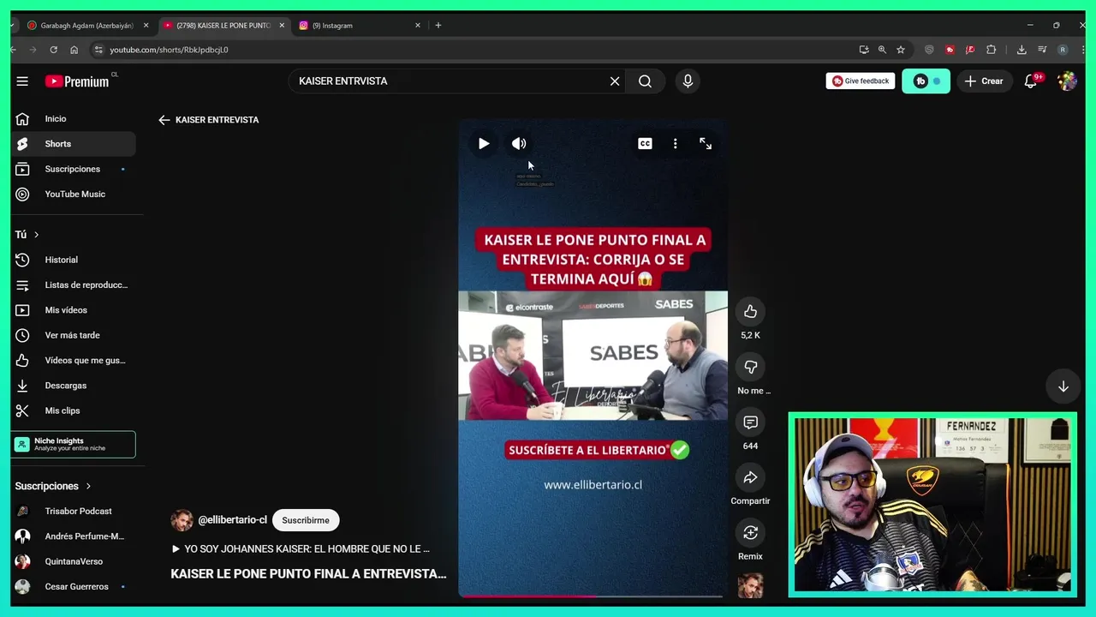Open YouTube Music from the sidebar
The height and width of the screenshot is (617, 1096).
74,194
